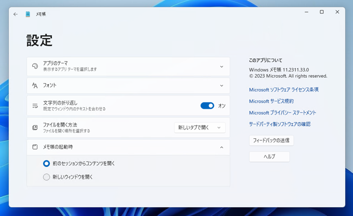Image resolution: width=353 pixels, height=216 pixels.
Task: Click the 文字列の折り返し label
Action: pyautogui.click(x=60, y=103)
